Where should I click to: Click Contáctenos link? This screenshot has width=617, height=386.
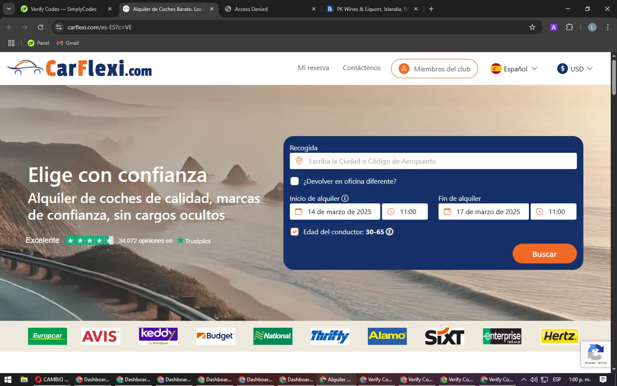[x=362, y=68]
